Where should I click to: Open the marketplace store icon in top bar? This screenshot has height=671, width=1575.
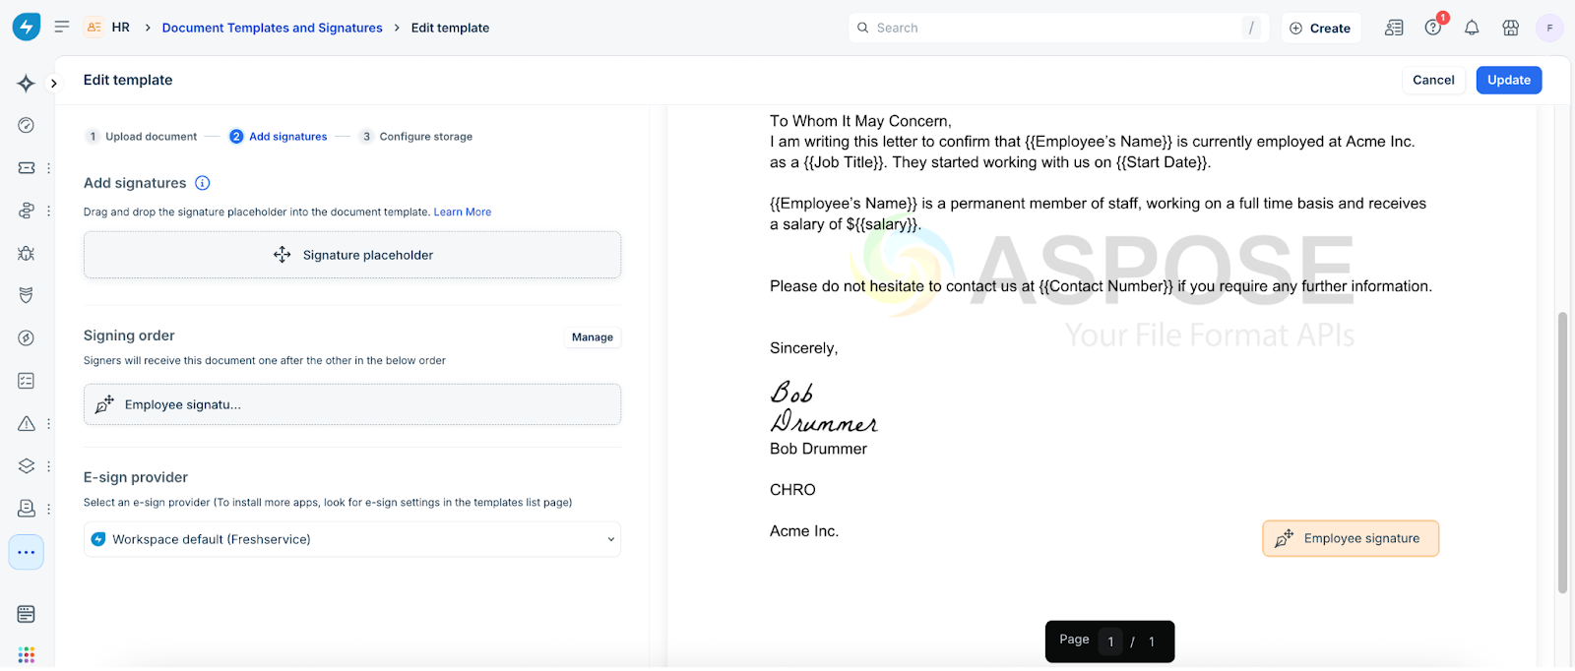point(1510,28)
